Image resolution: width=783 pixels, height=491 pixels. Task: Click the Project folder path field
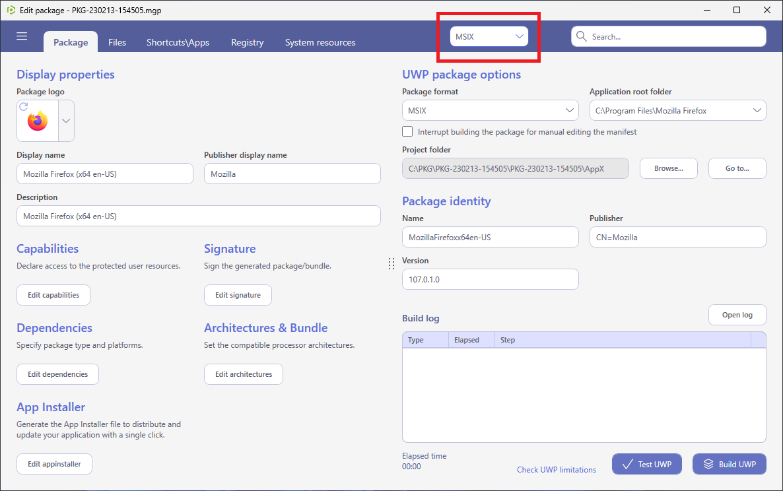(x=516, y=169)
